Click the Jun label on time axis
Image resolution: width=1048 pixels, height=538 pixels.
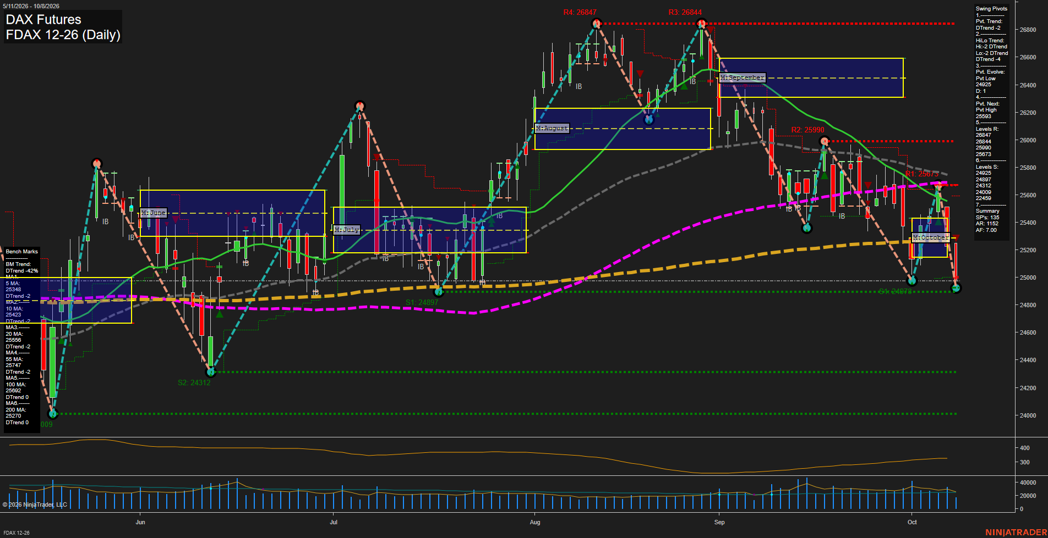[x=140, y=522]
